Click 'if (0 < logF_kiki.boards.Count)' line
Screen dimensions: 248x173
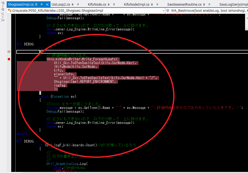pyautogui.click(x=68, y=145)
